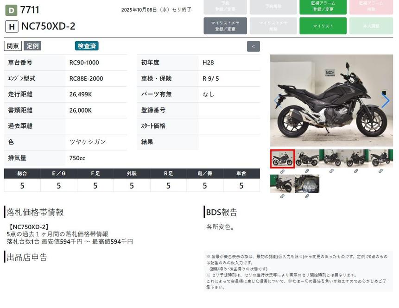Click dark マイリストメモ 登録/変更 button
The image size is (399, 308).
click(225, 26)
